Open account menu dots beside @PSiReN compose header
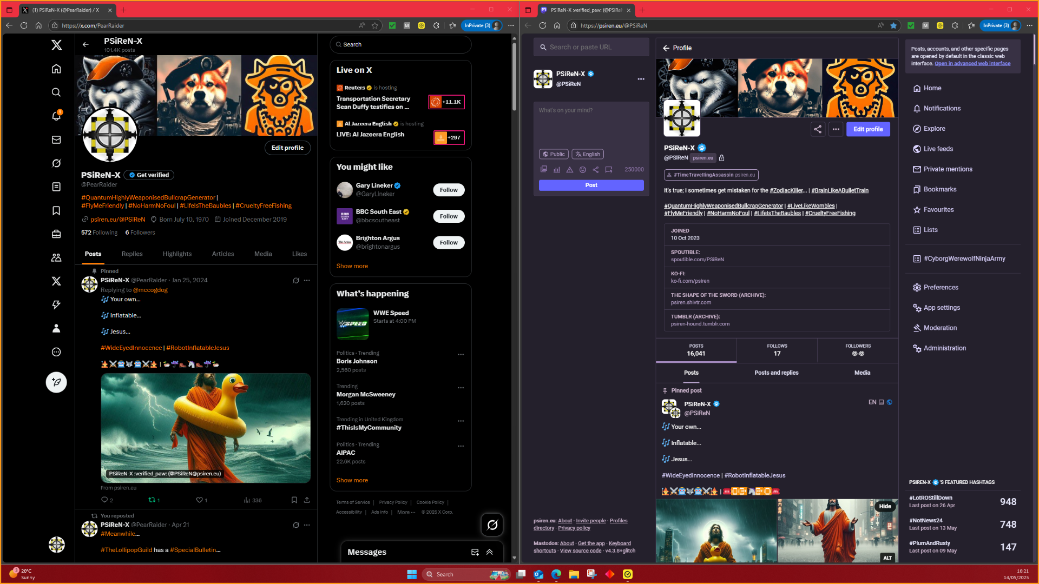The width and height of the screenshot is (1039, 584). [x=641, y=79]
